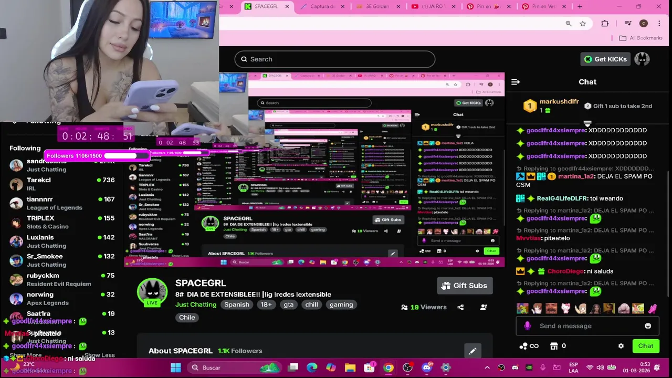Open the emoji picker in the chat box
The image size is (672, 378).
pos(648,326)
